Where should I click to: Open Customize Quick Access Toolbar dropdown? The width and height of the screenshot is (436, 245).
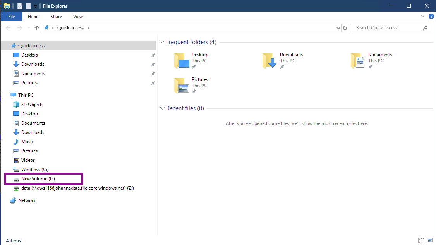(35, 7)
